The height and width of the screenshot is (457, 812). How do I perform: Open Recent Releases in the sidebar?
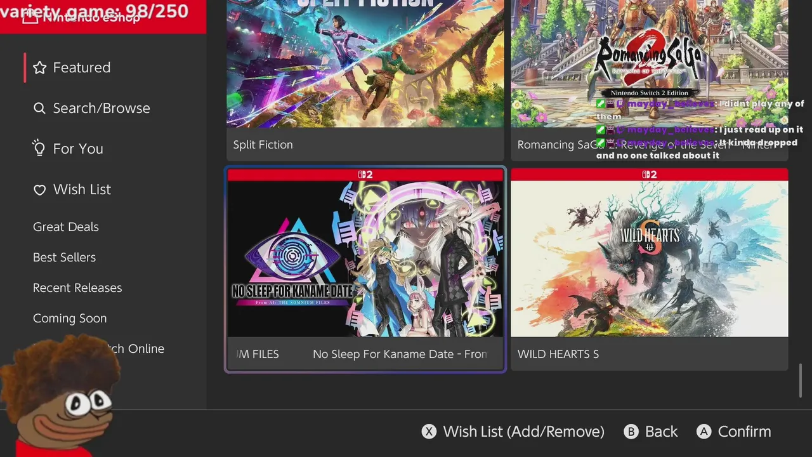[x=77, y=288]
